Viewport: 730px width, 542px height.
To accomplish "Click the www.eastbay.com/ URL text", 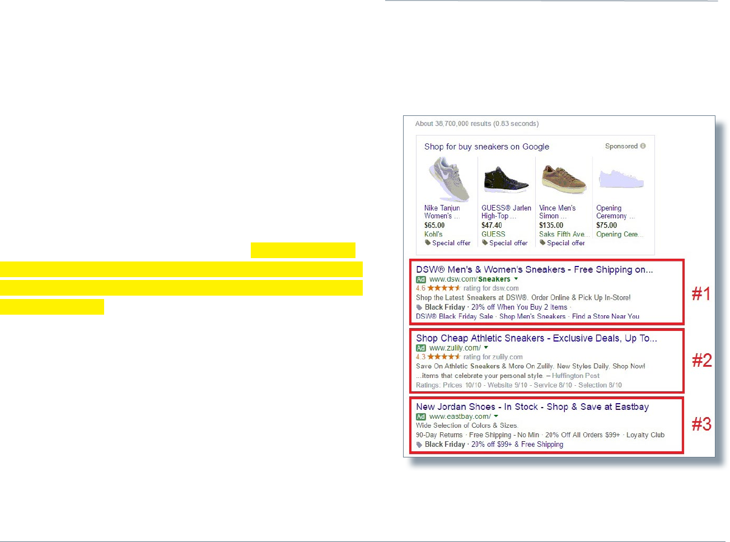I will (460, 417).
